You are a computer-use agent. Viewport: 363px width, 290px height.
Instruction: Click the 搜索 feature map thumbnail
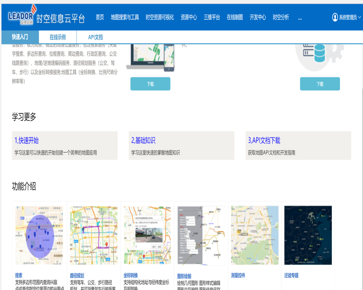(x=39, y=235)
